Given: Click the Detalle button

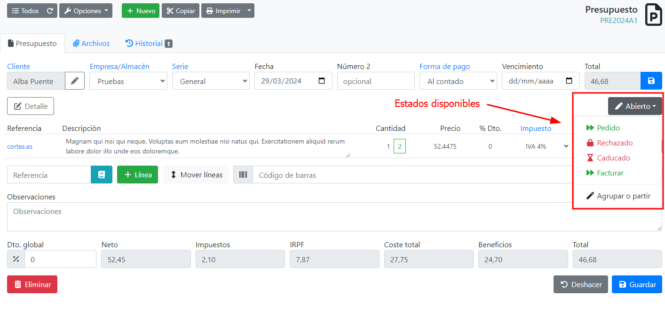Looking at the screenshot, I should click(31, 106).
